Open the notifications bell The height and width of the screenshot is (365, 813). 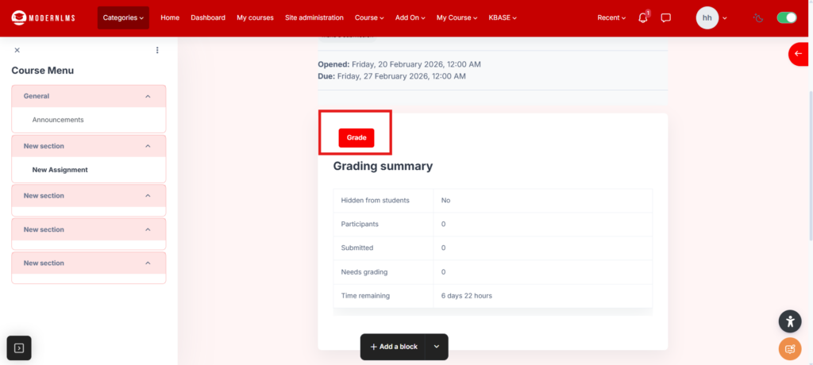(x=643, y=17)
